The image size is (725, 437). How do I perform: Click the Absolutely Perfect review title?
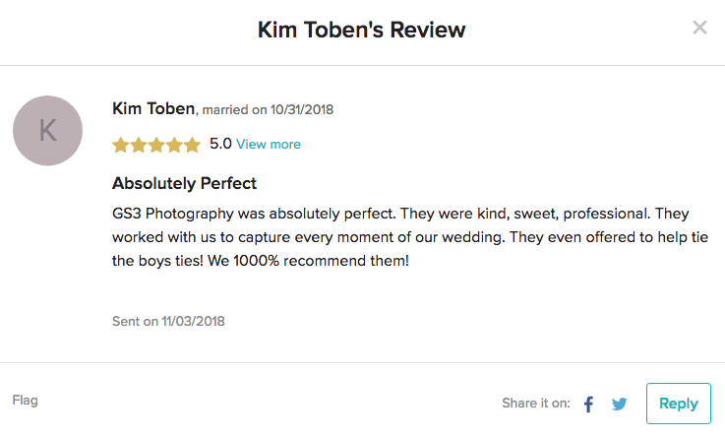pyautogui.click(x=185, y=183)
